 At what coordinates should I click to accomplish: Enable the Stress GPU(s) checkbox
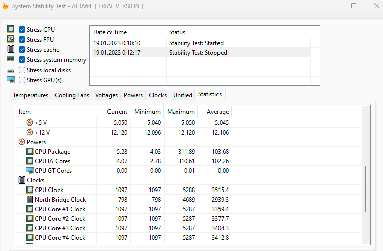(22, 80)
